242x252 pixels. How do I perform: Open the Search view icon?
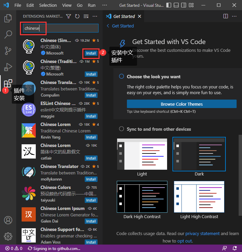8,35
